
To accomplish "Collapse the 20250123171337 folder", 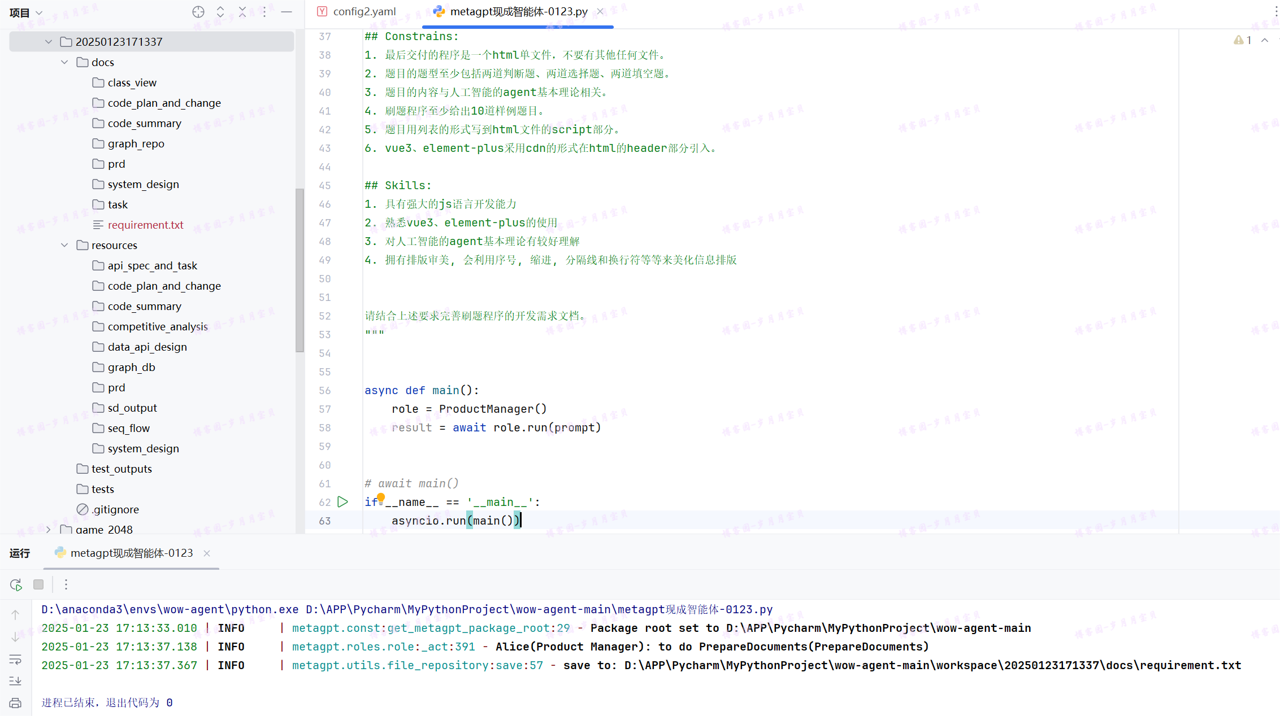I will click(49, 42).
